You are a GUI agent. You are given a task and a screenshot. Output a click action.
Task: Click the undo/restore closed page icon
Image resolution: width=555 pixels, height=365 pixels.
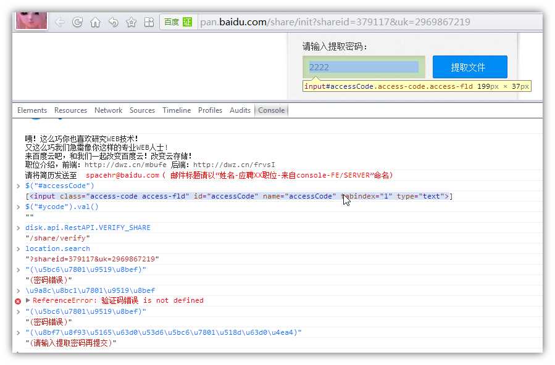tap(113, 22)
